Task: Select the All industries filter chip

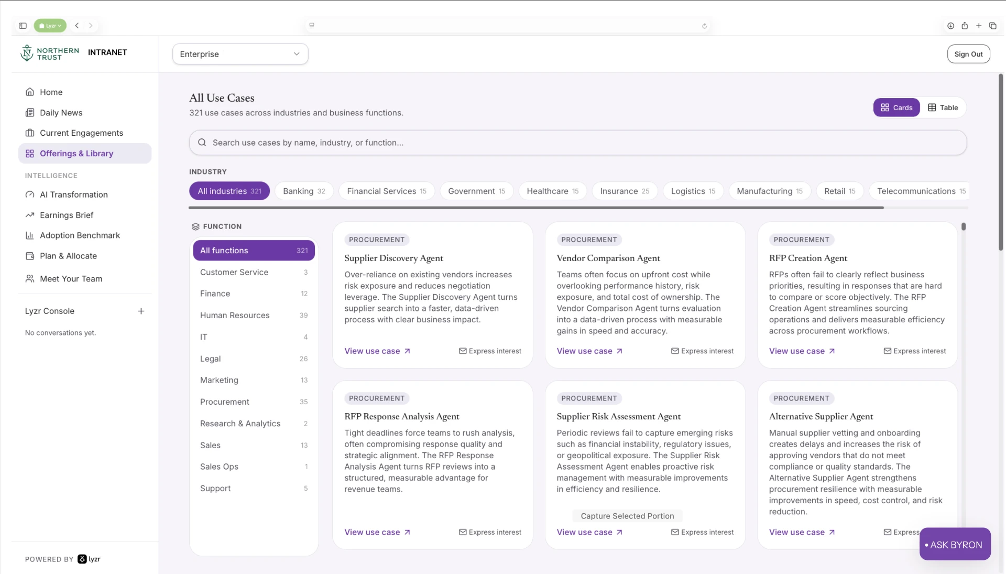Action: (x=229, y=191)
